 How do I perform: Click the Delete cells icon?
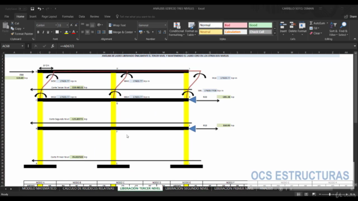click(293, 28)
